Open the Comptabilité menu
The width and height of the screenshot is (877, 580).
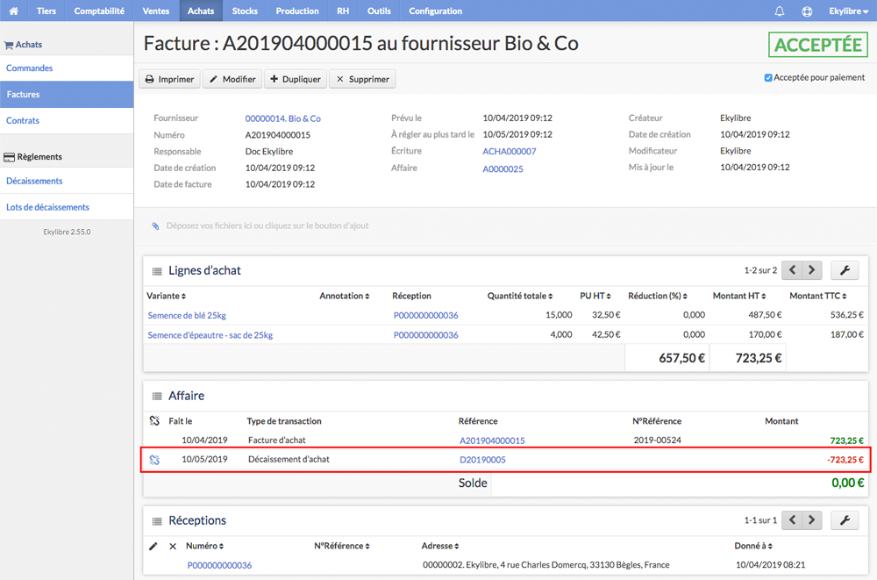click(x=99, y=11)
